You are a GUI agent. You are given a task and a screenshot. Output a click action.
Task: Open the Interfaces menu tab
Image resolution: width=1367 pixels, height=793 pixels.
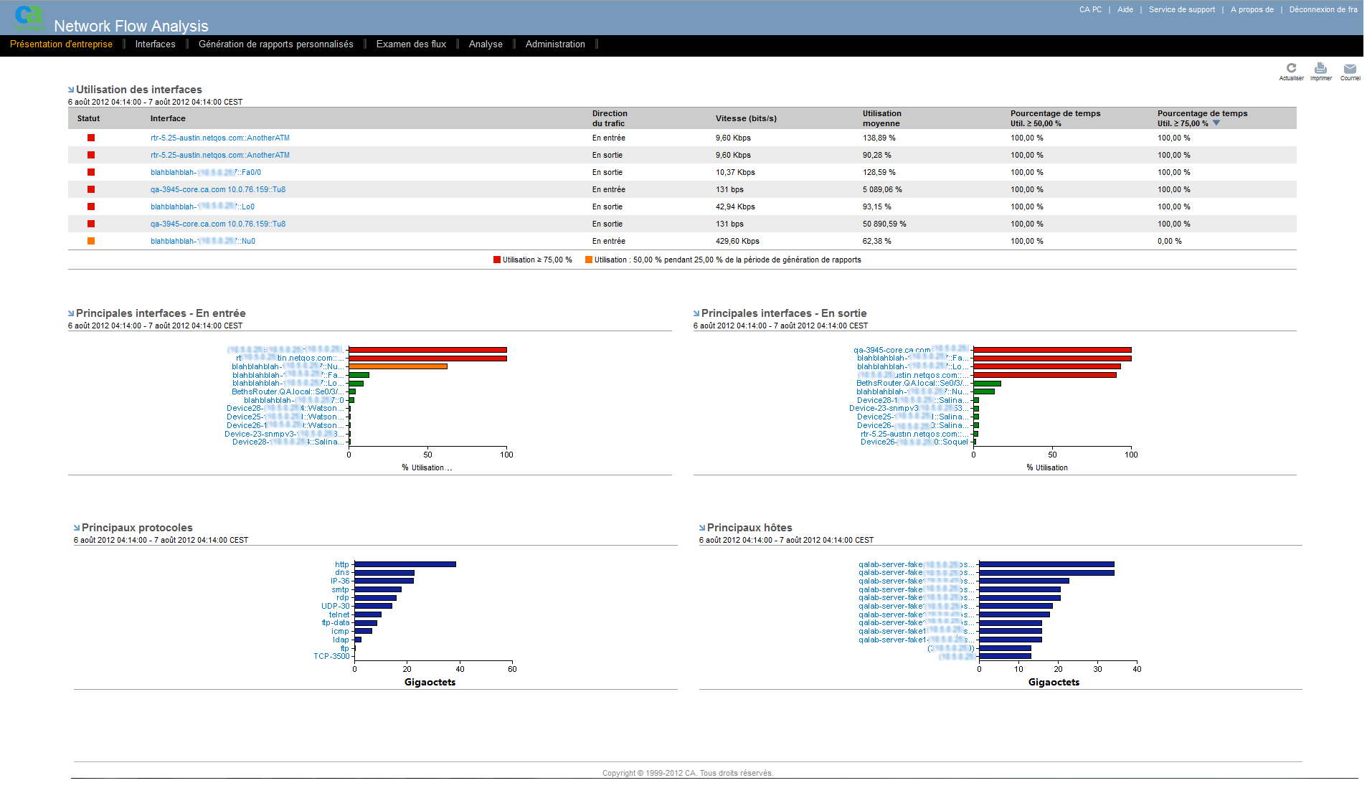(x=155, y=44)
